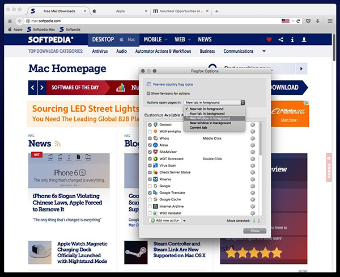The image size is (340, 277).
Task: Open settings gear for Google Translate action
Action: [x=253, y=192]
